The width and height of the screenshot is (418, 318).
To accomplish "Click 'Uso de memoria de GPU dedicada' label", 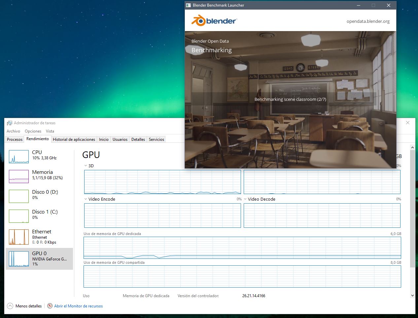I will 112,234.
